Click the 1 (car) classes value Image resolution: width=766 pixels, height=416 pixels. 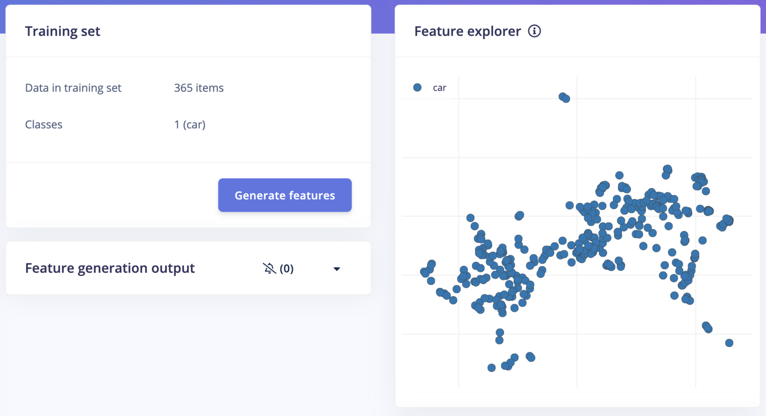[190, 124]
